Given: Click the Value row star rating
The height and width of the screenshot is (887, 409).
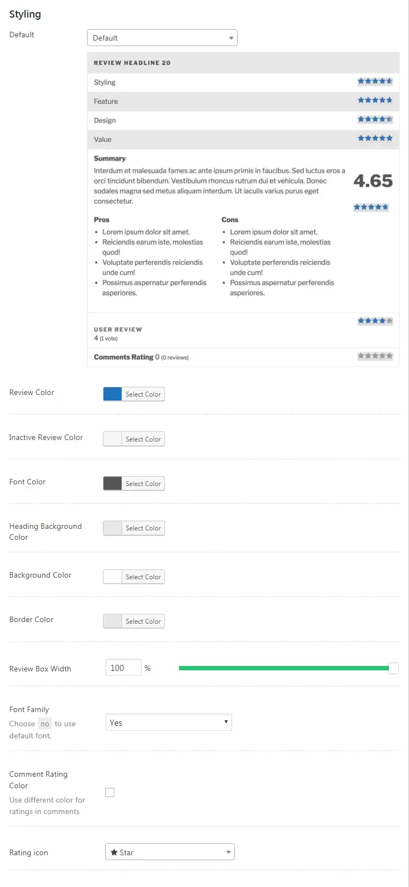Looking at the screenshot, I should tap(375, 138).
